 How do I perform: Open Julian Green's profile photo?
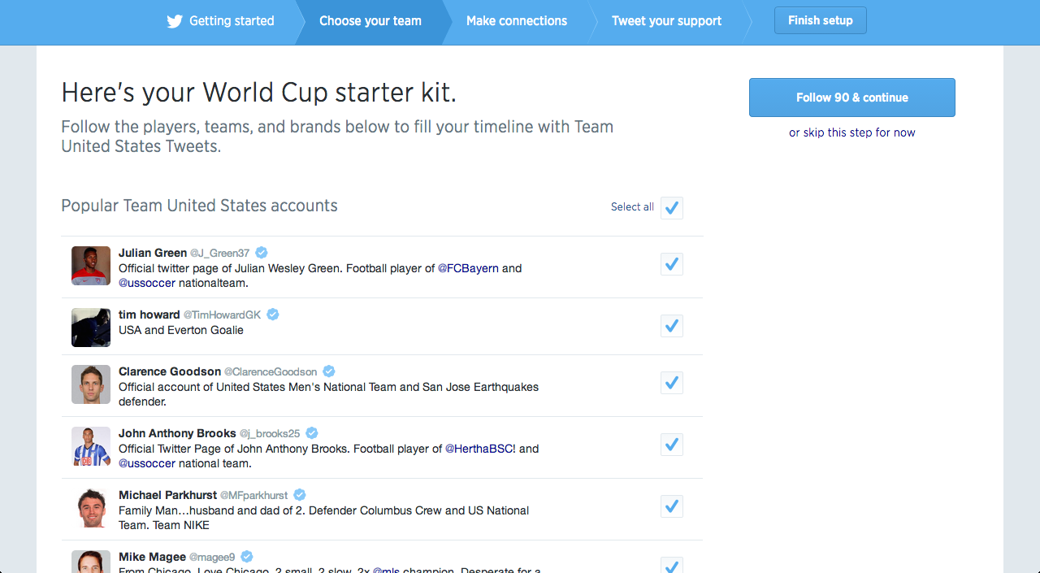tap(91, 266)
